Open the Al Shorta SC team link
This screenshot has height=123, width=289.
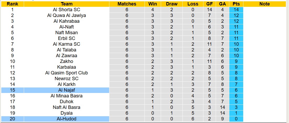(x=66, y=10)
